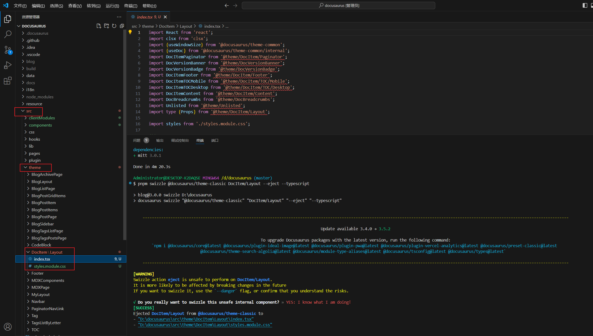Open the Accounts menu icon
593x336 pixels.
point(8,327)
